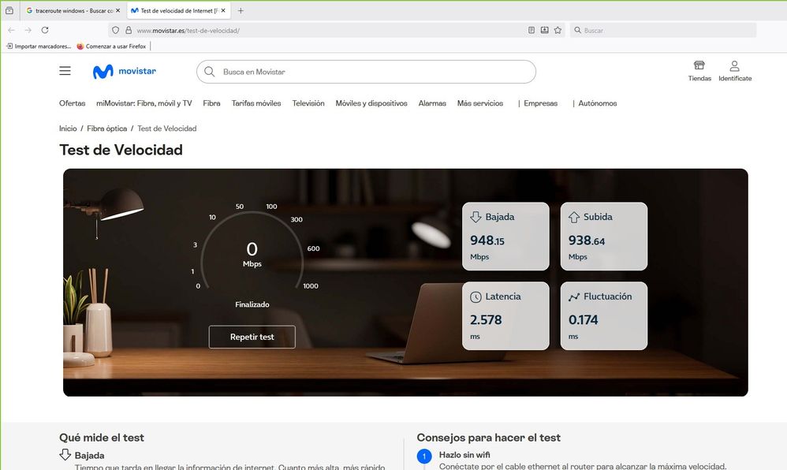The image size is (787, 470).
Task: Go to Fibra óptica breadcrumb link
Action: pos(106,129)
